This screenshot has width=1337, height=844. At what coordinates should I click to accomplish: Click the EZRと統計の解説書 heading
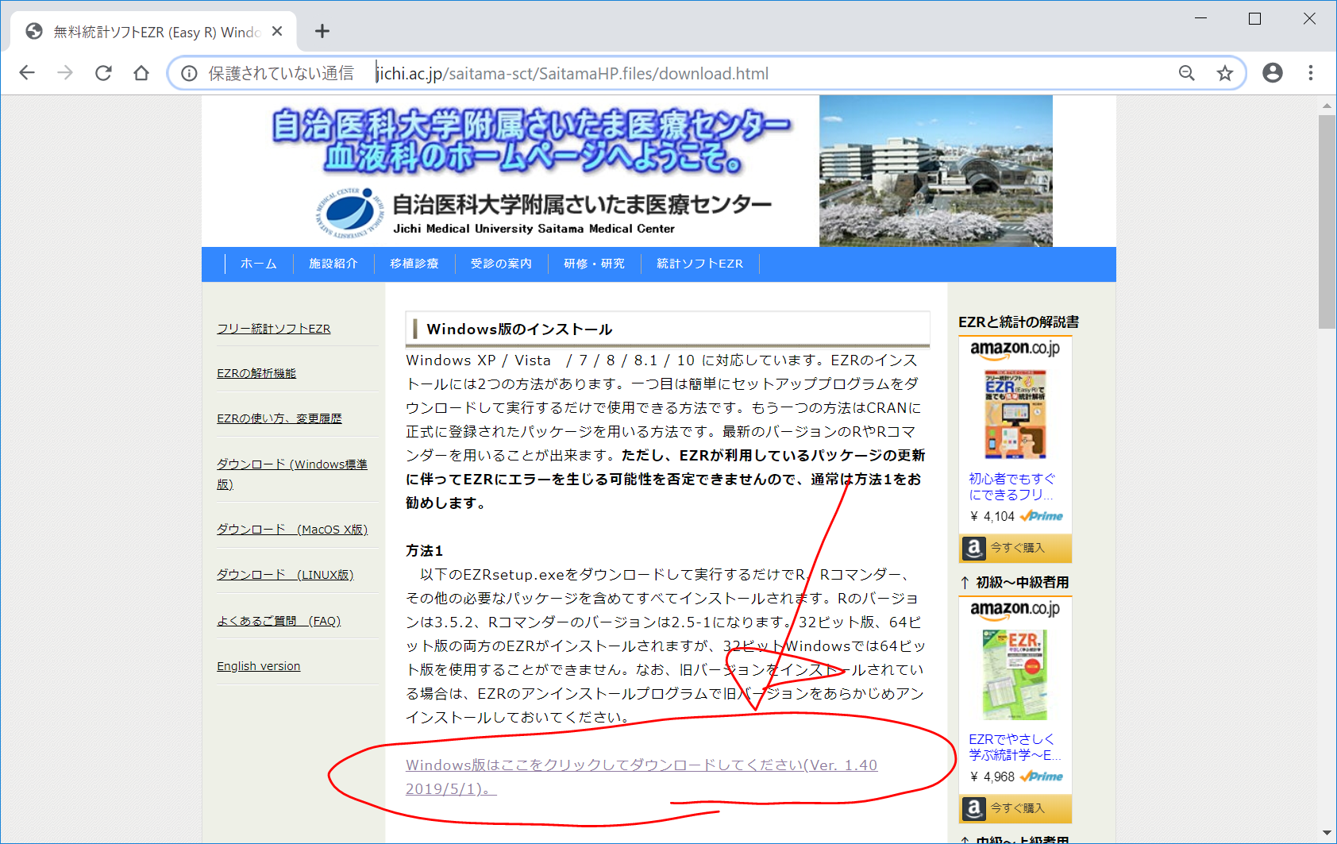click(x=1019, y=322)
